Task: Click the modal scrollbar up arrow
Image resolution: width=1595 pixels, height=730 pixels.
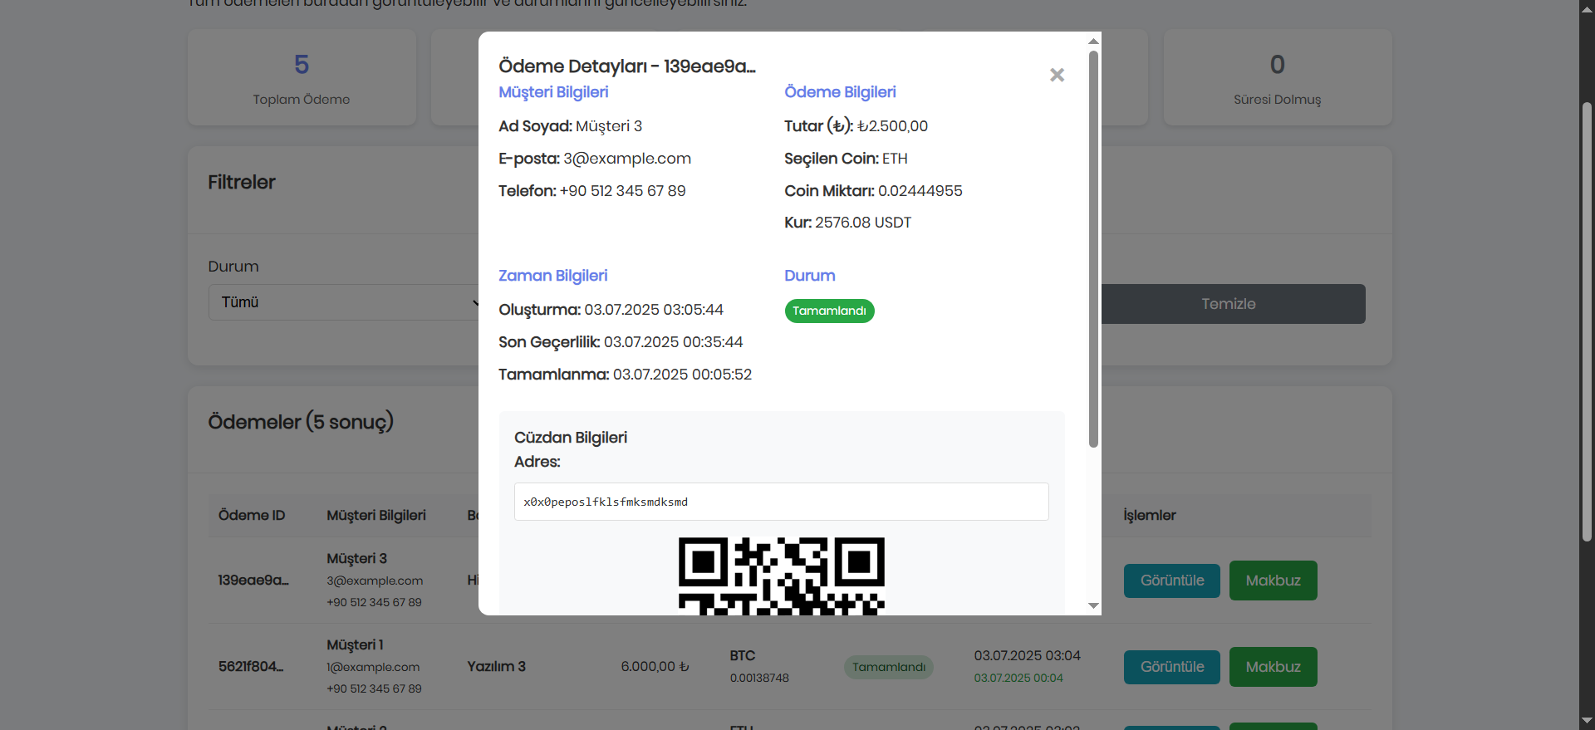Action: point(1093,41)
